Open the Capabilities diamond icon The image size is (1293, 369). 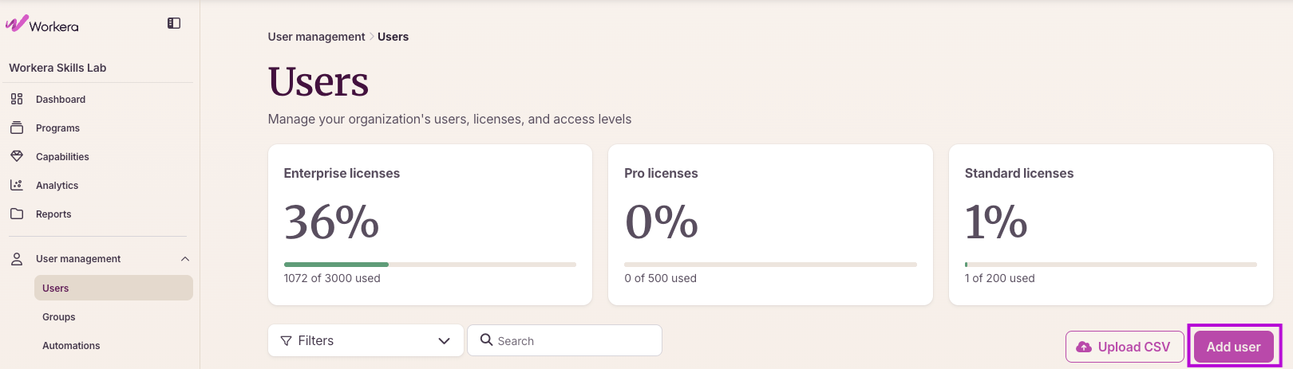click(17, 156)
